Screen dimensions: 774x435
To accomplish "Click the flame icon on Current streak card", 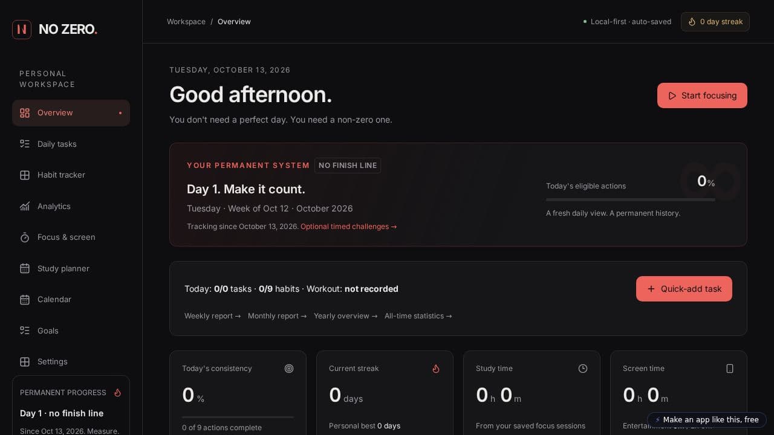I will (436, 369).
